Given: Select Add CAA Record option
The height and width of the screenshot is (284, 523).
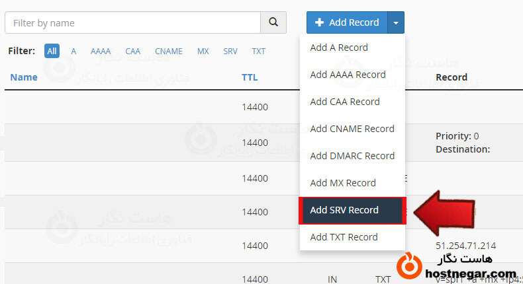Looking at the screenshot, I should click(x=345, y=102).
